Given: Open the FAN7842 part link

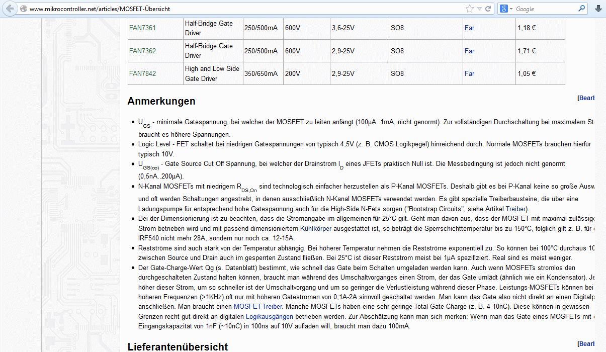Looking at the screenshot, I should click(142, 73).
